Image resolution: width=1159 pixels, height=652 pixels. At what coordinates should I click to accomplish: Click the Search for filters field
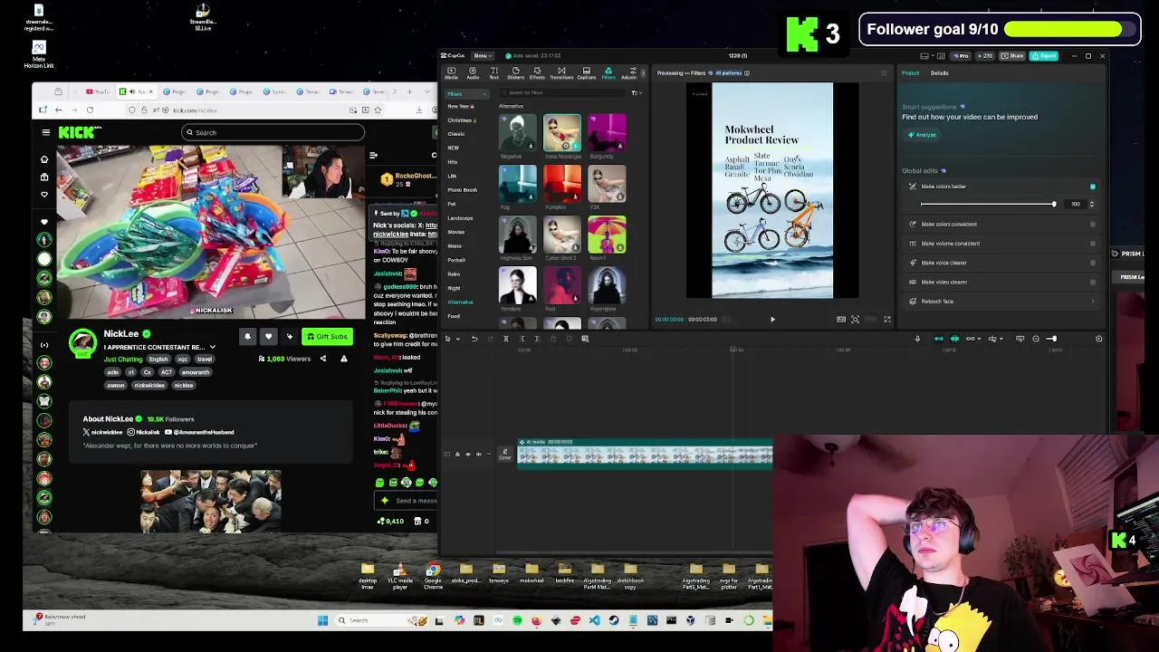[561, 92]
